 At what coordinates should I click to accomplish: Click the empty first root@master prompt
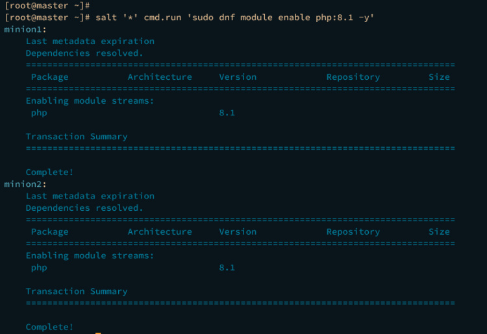46,5
